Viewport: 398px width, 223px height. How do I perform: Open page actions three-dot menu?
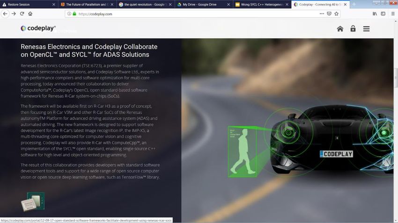pos(322,14)
